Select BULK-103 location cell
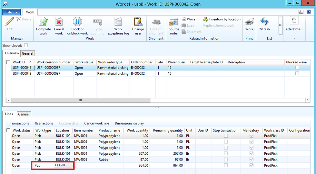 tap(63, 148)
